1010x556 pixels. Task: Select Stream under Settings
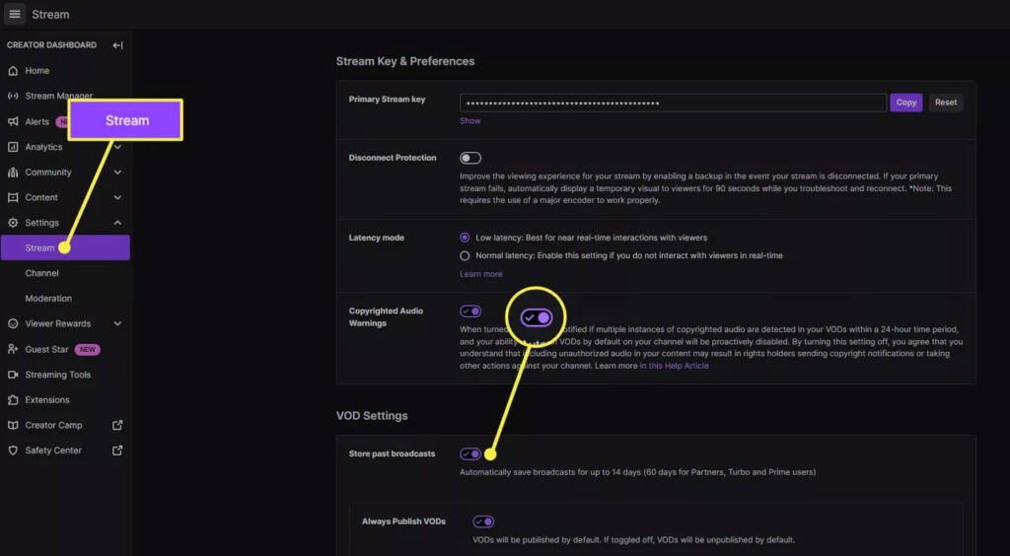[x=65, y=247]
